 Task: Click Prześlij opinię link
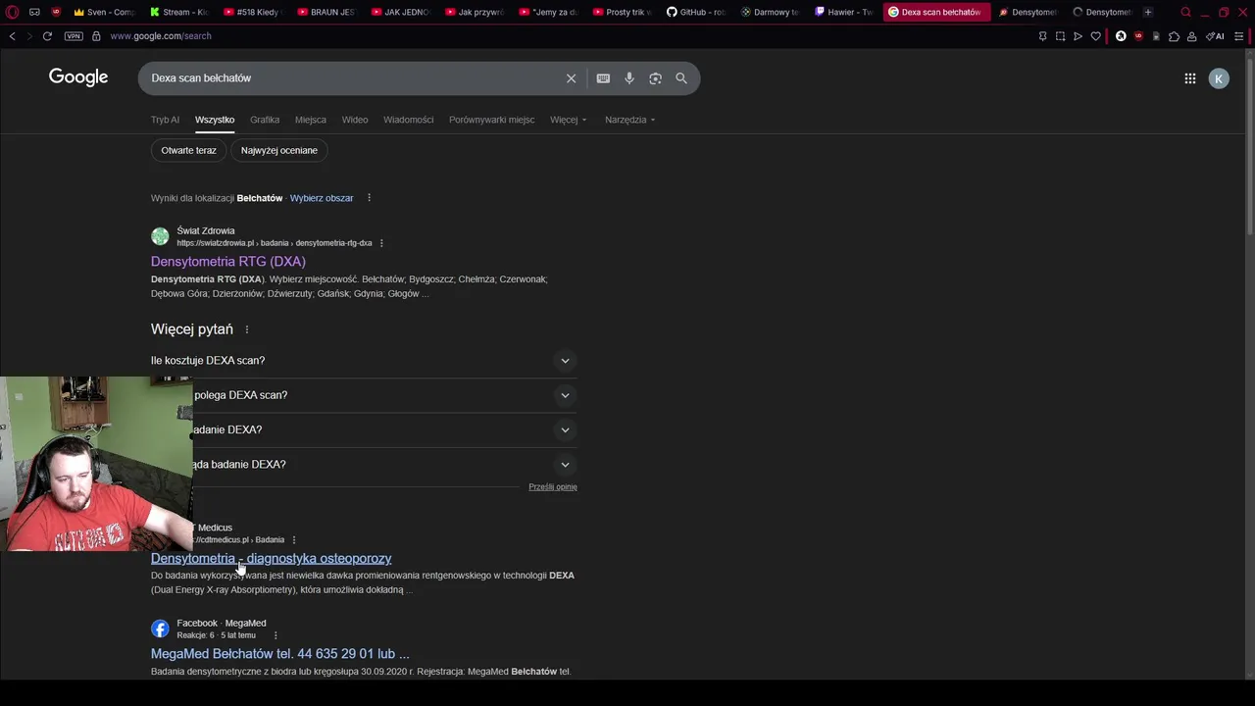point(553,486)
